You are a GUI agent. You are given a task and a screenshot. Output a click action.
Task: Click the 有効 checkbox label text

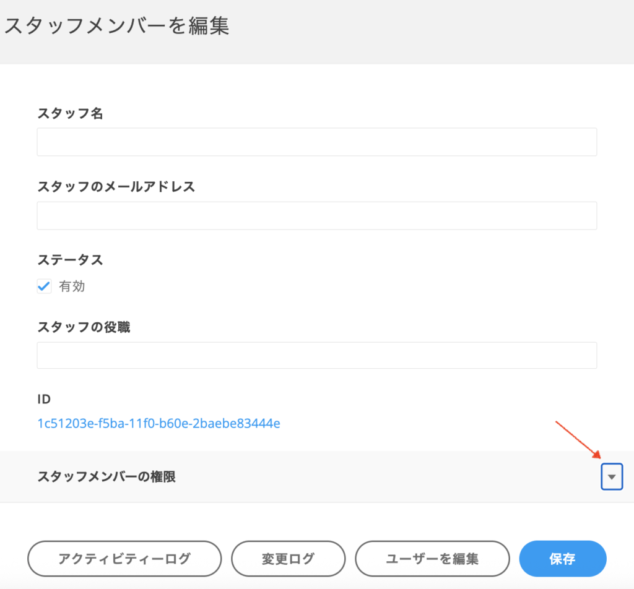(72, 286)
